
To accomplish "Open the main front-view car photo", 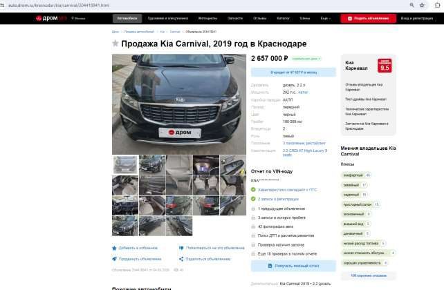I will (179, 104).
